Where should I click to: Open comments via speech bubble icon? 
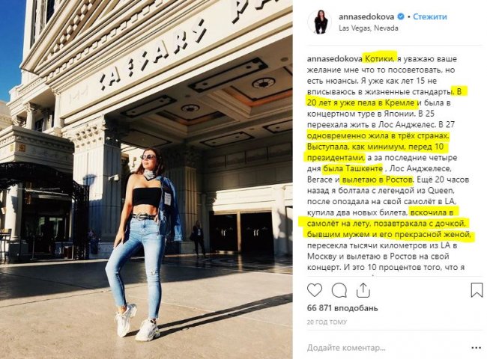click(339, 290)
